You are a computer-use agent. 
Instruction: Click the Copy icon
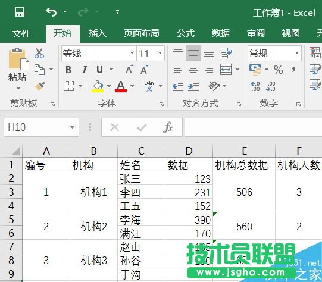(x=39, y=70)
